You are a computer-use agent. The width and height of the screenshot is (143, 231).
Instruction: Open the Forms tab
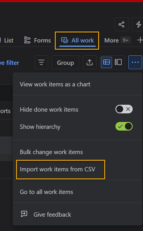[37, 40]
